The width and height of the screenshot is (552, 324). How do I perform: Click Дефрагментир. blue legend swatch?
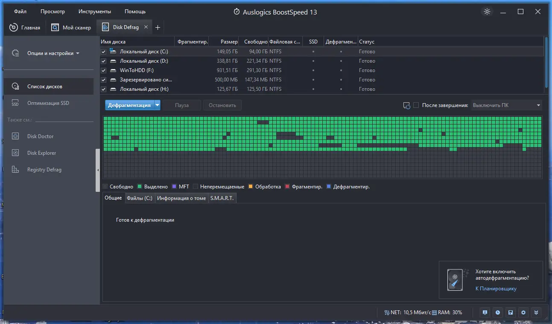pyautogui.click(x=328, y=187)
